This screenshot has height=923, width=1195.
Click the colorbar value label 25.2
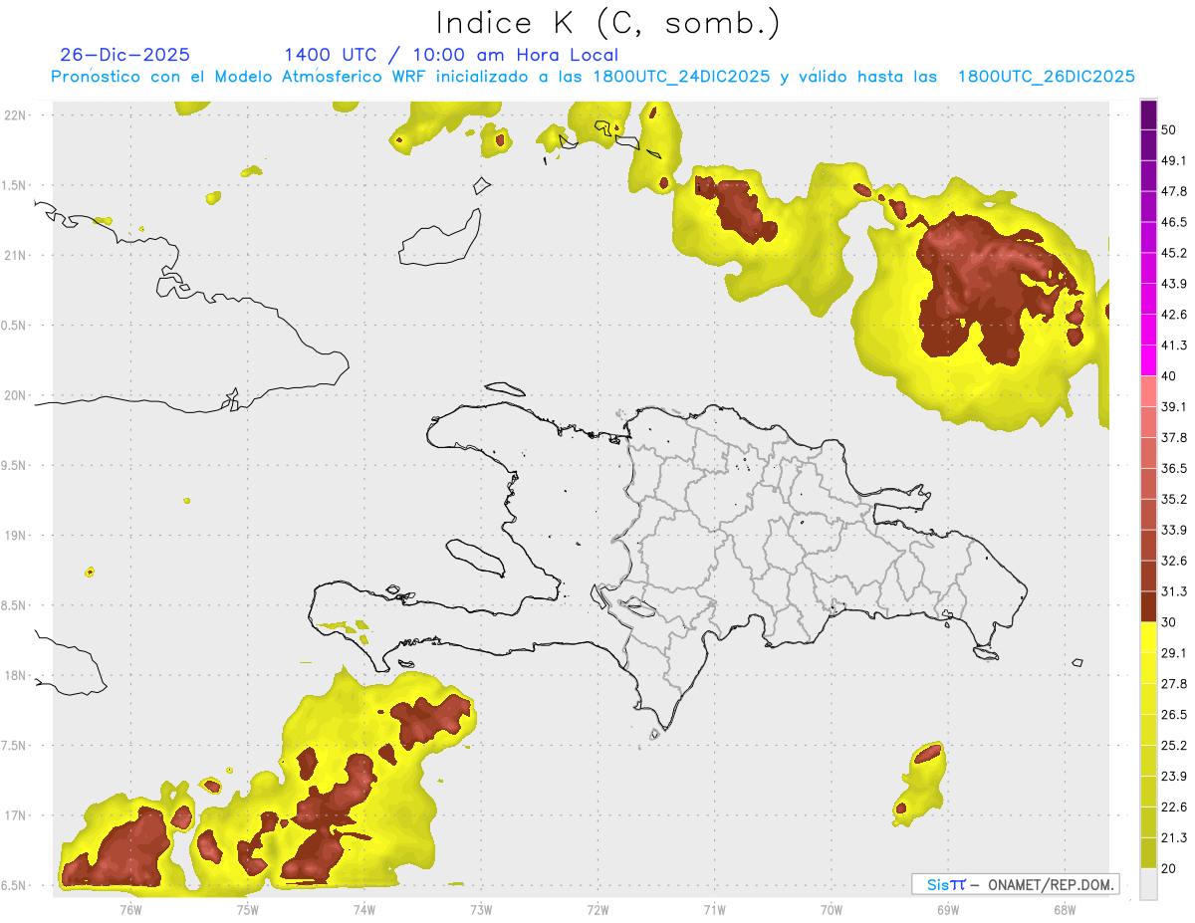(1174, 746)
